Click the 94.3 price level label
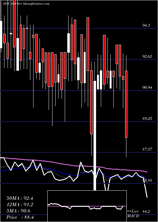This screenshot has width=158, height=222. tap(146, 25)
